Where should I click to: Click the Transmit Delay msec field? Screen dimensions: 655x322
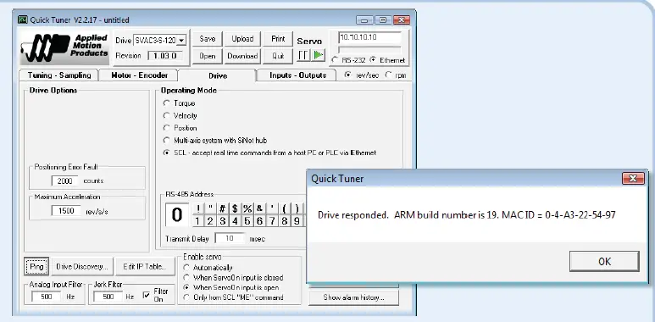pos(230,238)
